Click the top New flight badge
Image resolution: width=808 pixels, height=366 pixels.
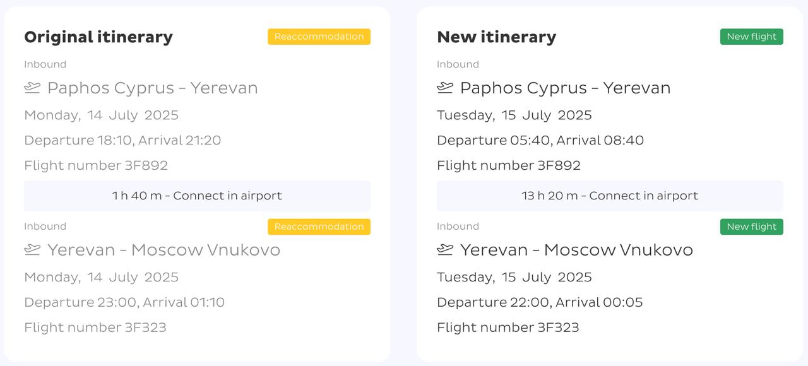(x=751, y=37)
